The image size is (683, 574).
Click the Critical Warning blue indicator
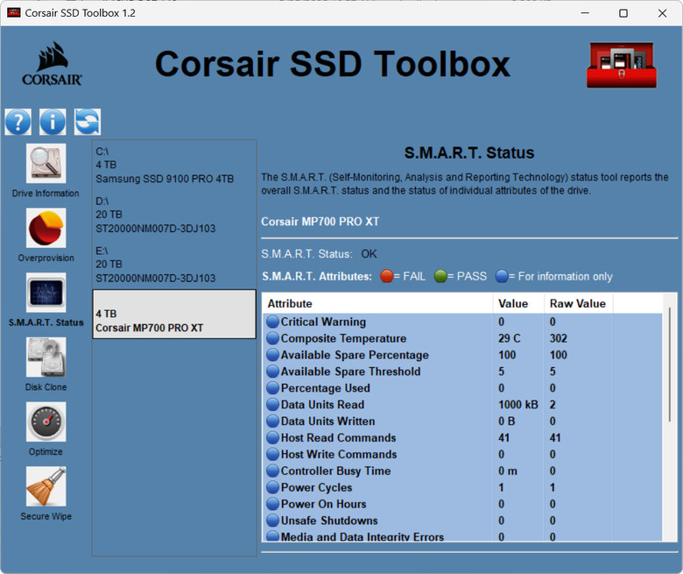(x=272, y=322)
